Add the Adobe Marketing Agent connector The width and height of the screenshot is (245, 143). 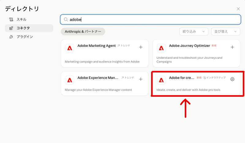click(141, 47)
